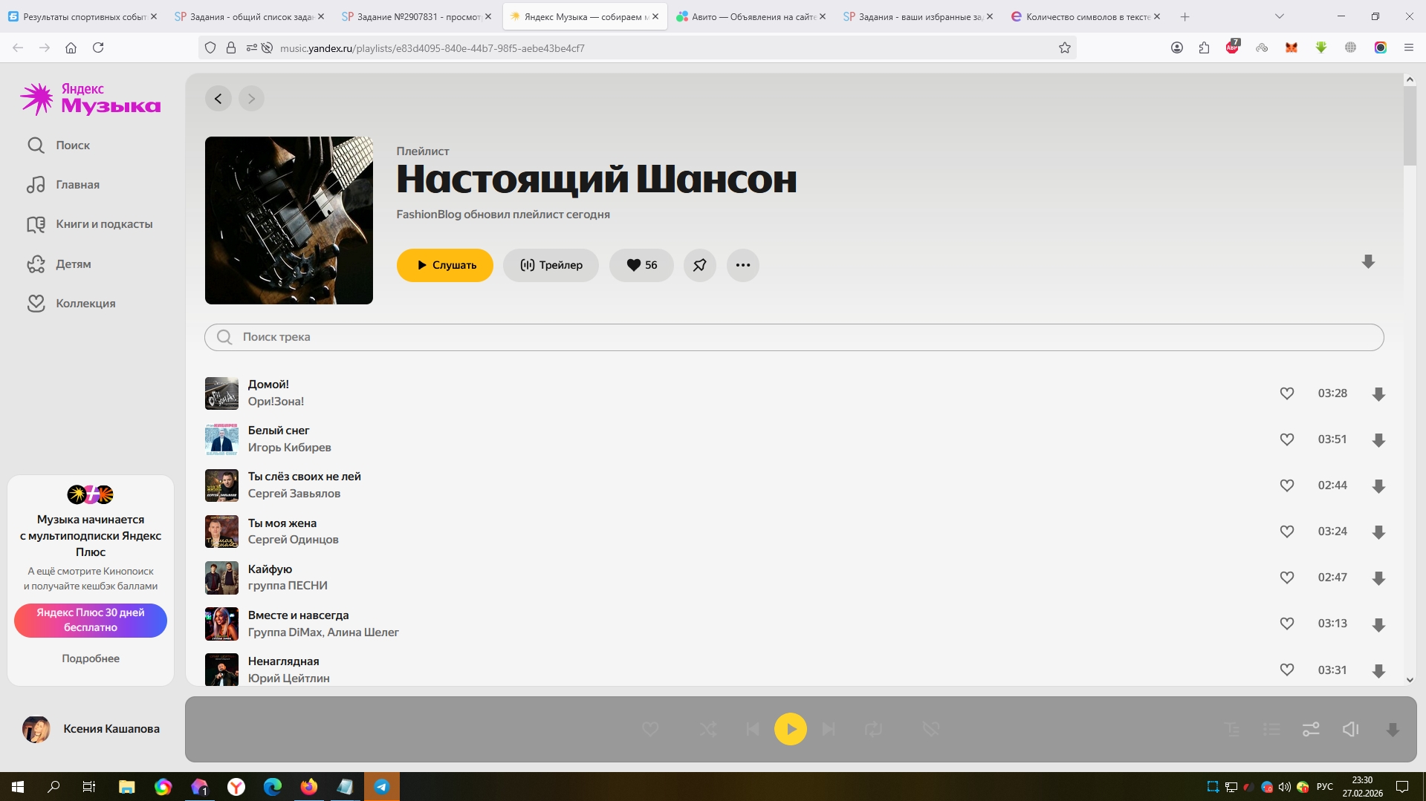This screenshot has height=801, width=1426.
Task: Open a new browser tab
Action: [1184, 16]
